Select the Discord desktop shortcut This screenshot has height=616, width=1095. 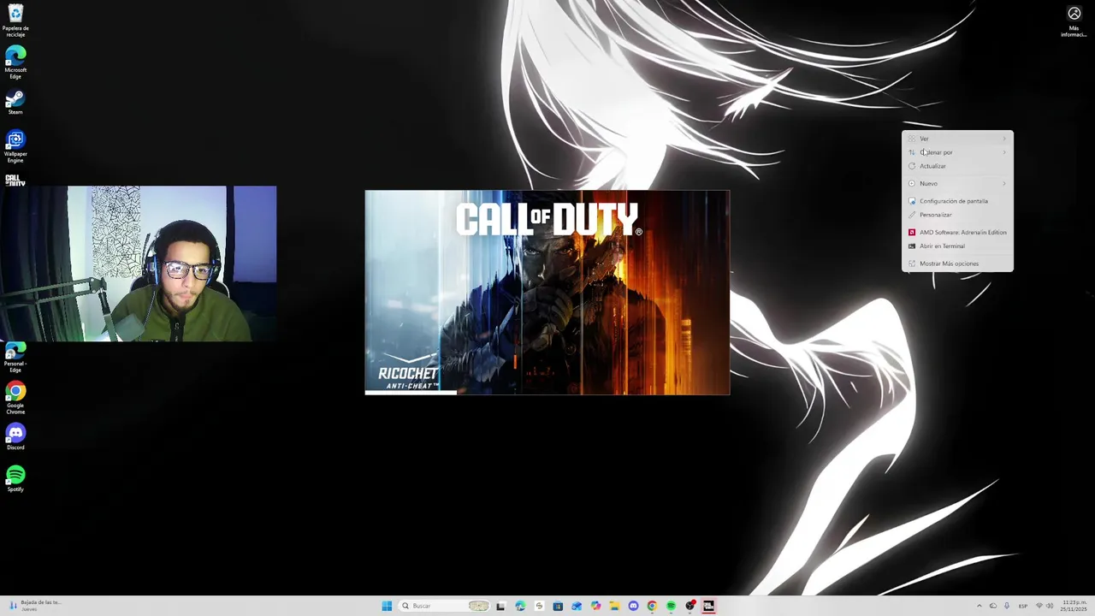point(15,436)
